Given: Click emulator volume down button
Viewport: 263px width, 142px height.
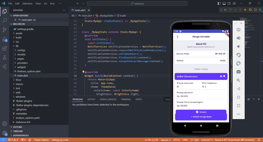Looking at the screenshot, I should pyautogui.click(x=239, y=47).
